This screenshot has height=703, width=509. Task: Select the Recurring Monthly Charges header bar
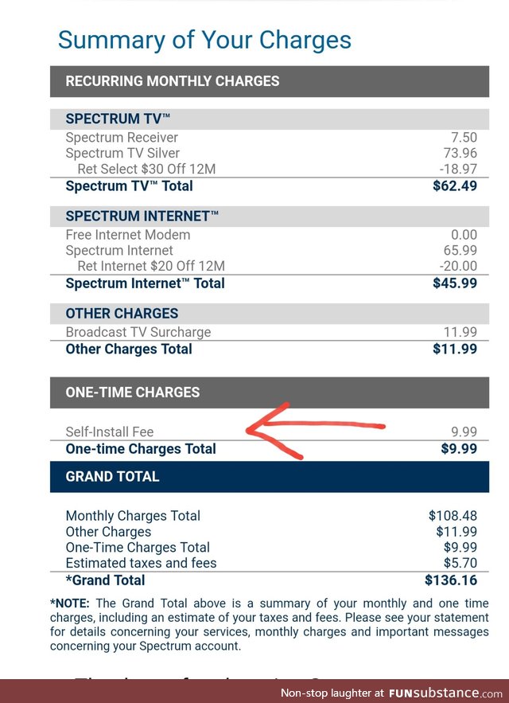coord(270,81)
